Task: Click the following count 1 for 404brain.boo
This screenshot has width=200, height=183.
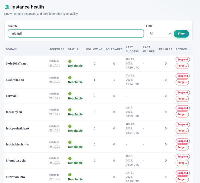Action: tap(94, 80)
